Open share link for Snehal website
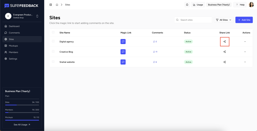Image resolution: width=257 pixels, height=131 pixels. (225, 62)
